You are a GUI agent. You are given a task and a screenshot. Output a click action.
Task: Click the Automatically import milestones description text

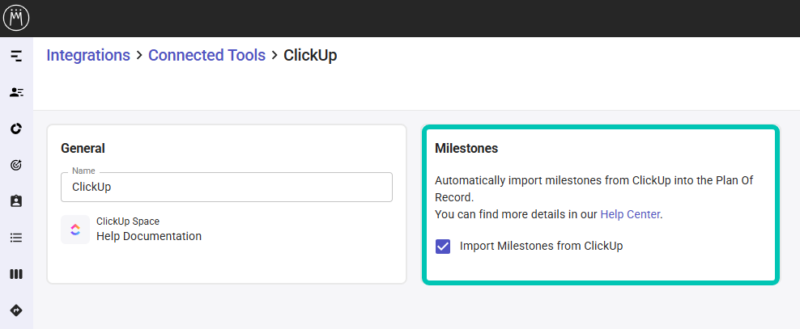(594, 188)
